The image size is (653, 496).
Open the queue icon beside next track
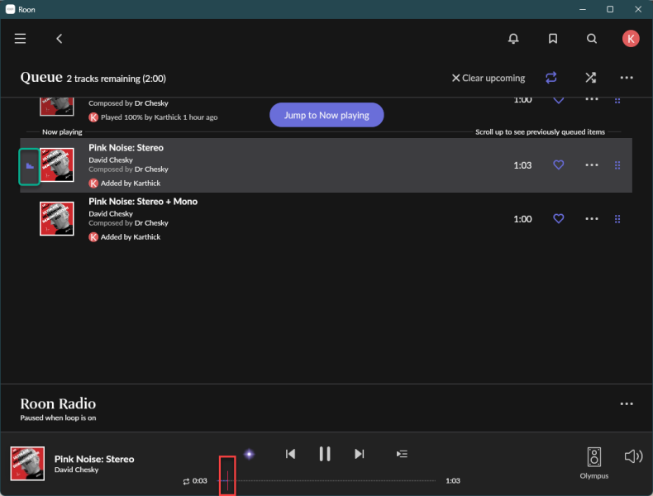pyautogui.click(x=402, y=454)
